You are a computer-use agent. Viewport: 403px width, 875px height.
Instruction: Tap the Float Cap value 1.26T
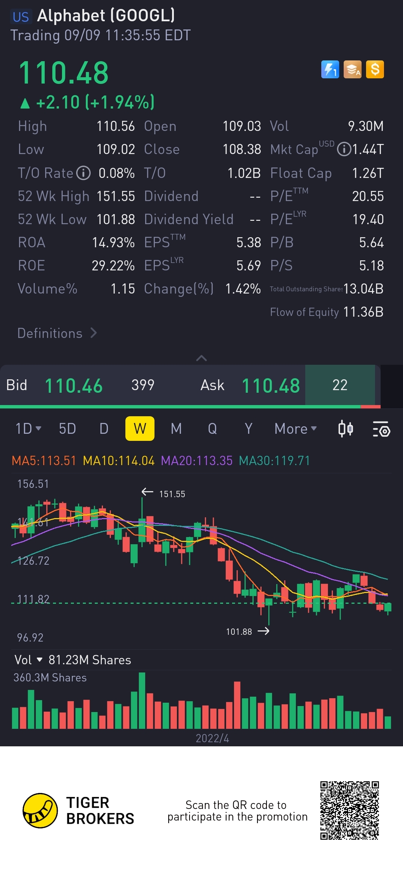click(x=368, y=173)
